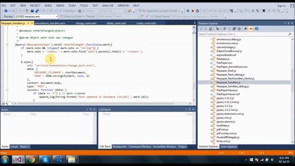Open the EDIT menu
This screenshot has width=295, height=166.
point(13,6)
